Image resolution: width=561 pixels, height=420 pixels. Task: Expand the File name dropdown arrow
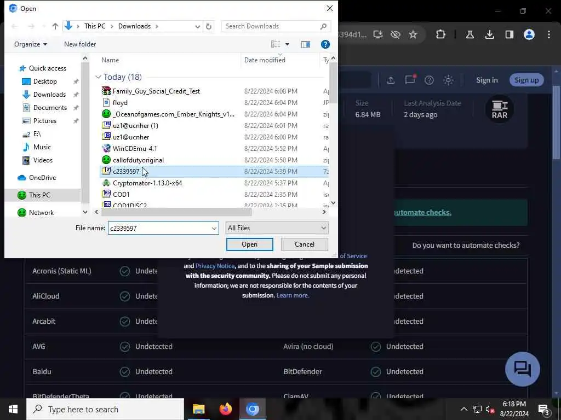[214, 228]
